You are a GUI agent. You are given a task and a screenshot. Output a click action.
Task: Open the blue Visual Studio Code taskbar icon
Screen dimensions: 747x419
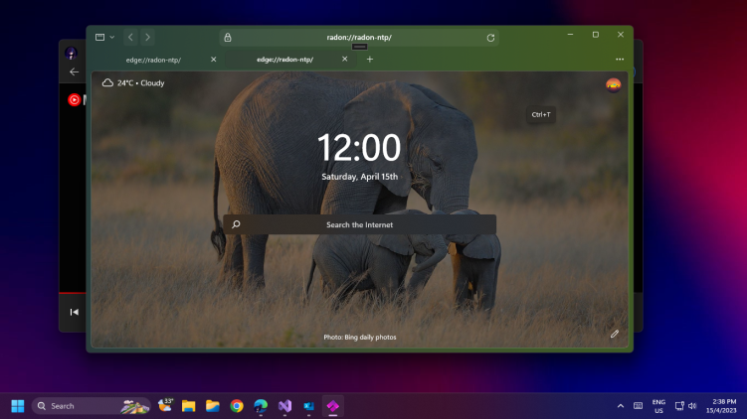pyautogui.click(x=308, y=406)
